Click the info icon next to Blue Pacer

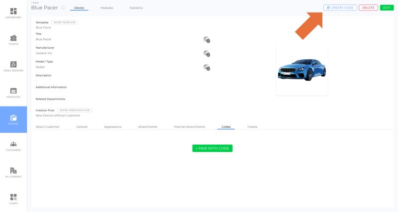pos(63,7)
